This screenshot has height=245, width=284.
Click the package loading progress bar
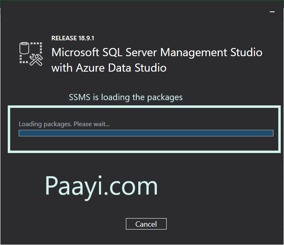146,133
